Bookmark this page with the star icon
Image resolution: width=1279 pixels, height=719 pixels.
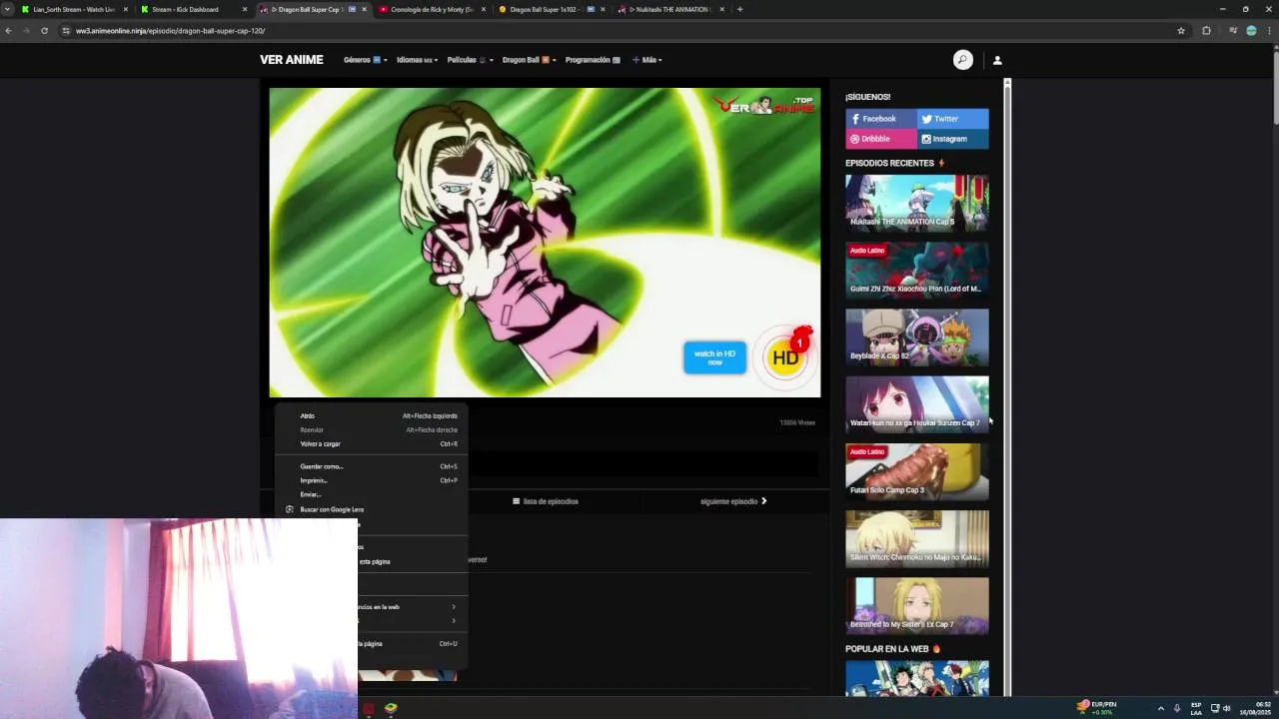pos(1181,31)
